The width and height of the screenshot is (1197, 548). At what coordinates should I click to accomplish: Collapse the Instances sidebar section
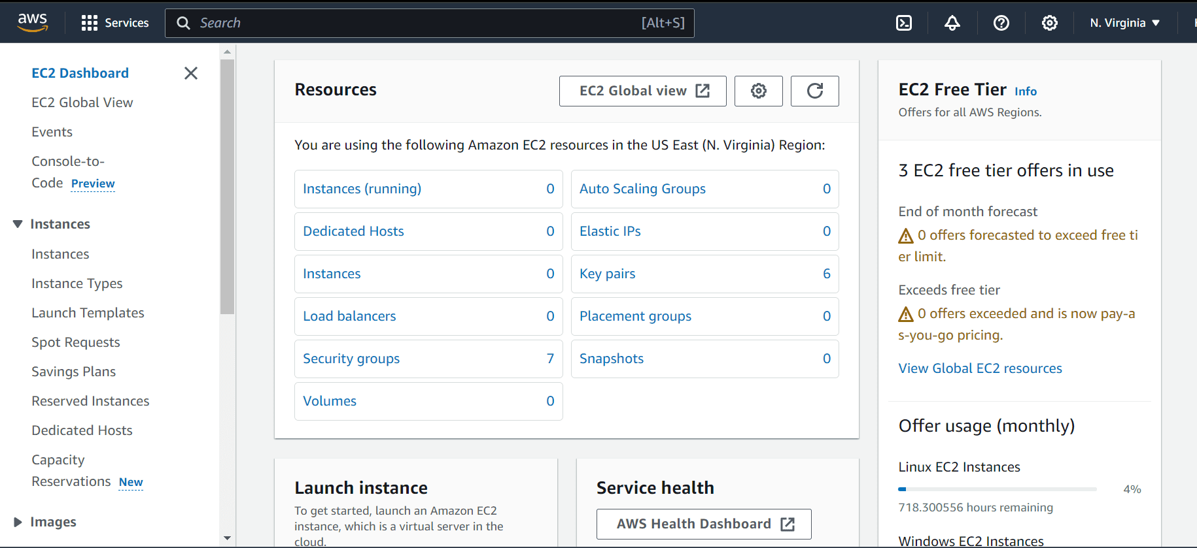tap(18, 224)
